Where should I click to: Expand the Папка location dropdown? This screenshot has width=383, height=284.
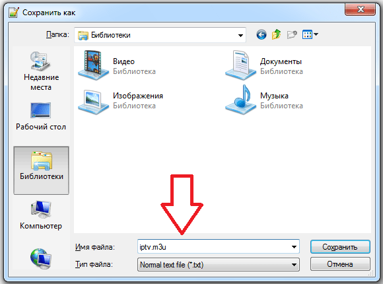[240, 35]
